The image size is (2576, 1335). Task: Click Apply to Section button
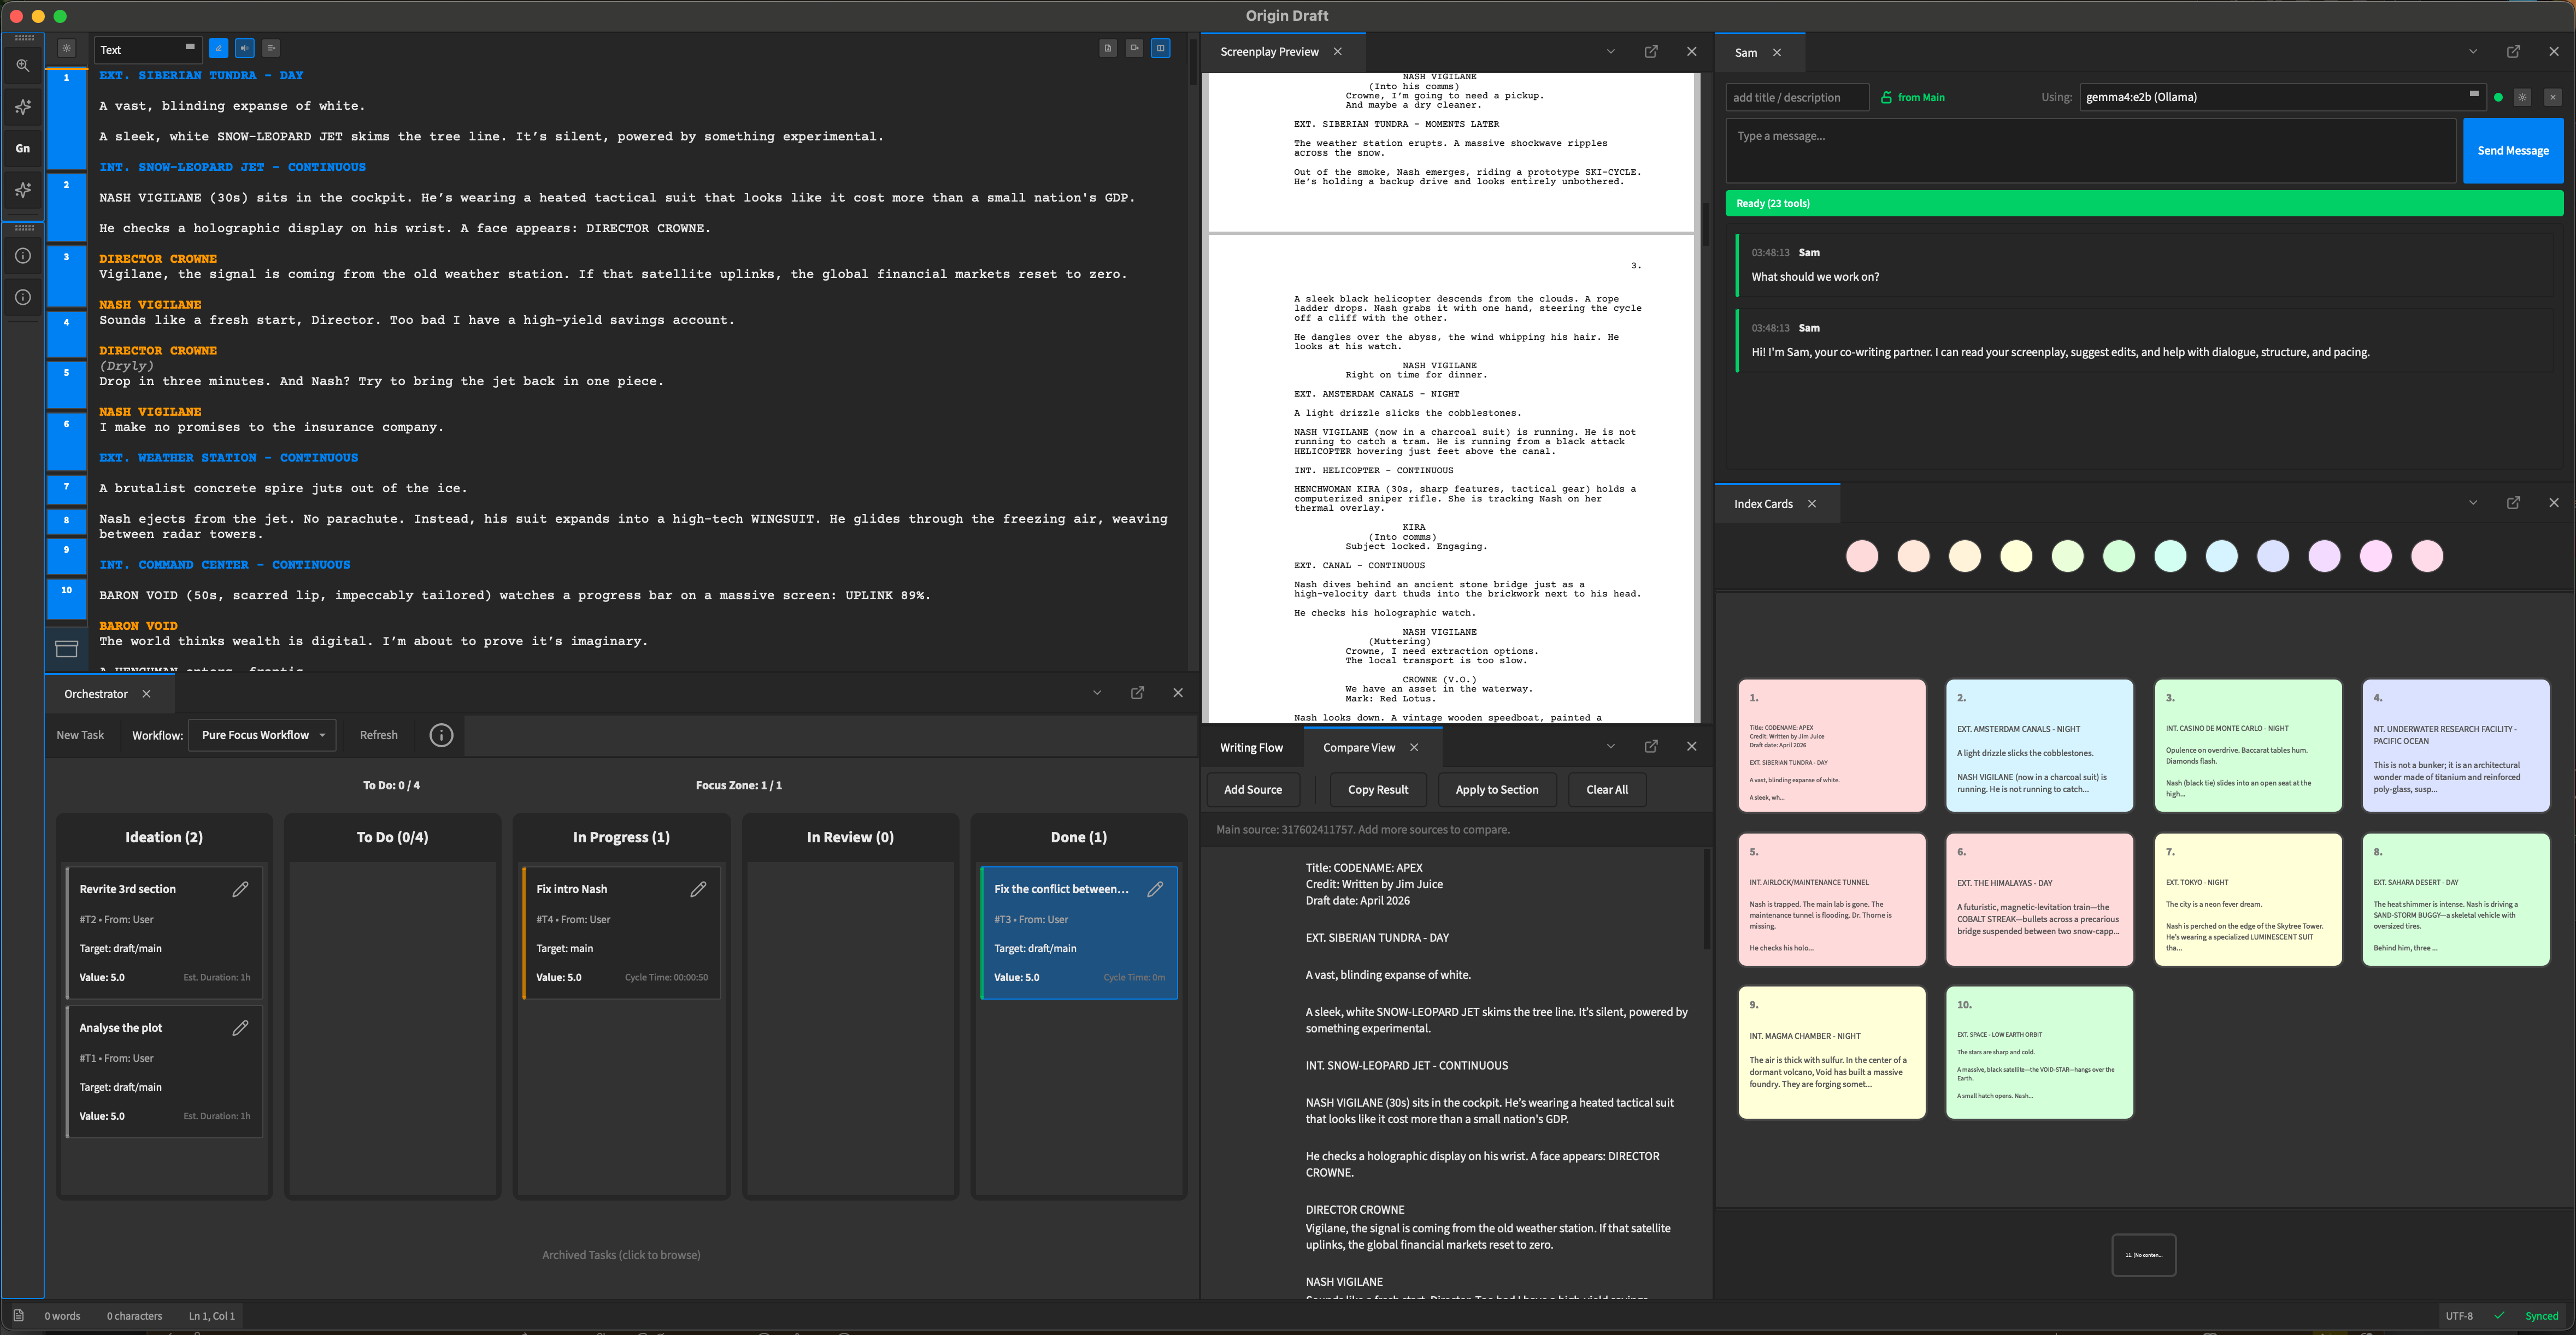pyautogui.click(x=1497, y=789)
